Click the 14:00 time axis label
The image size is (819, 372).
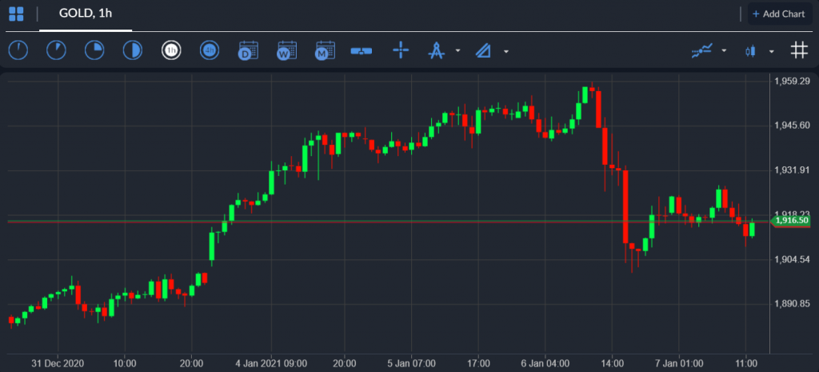(x=612, y=362)
